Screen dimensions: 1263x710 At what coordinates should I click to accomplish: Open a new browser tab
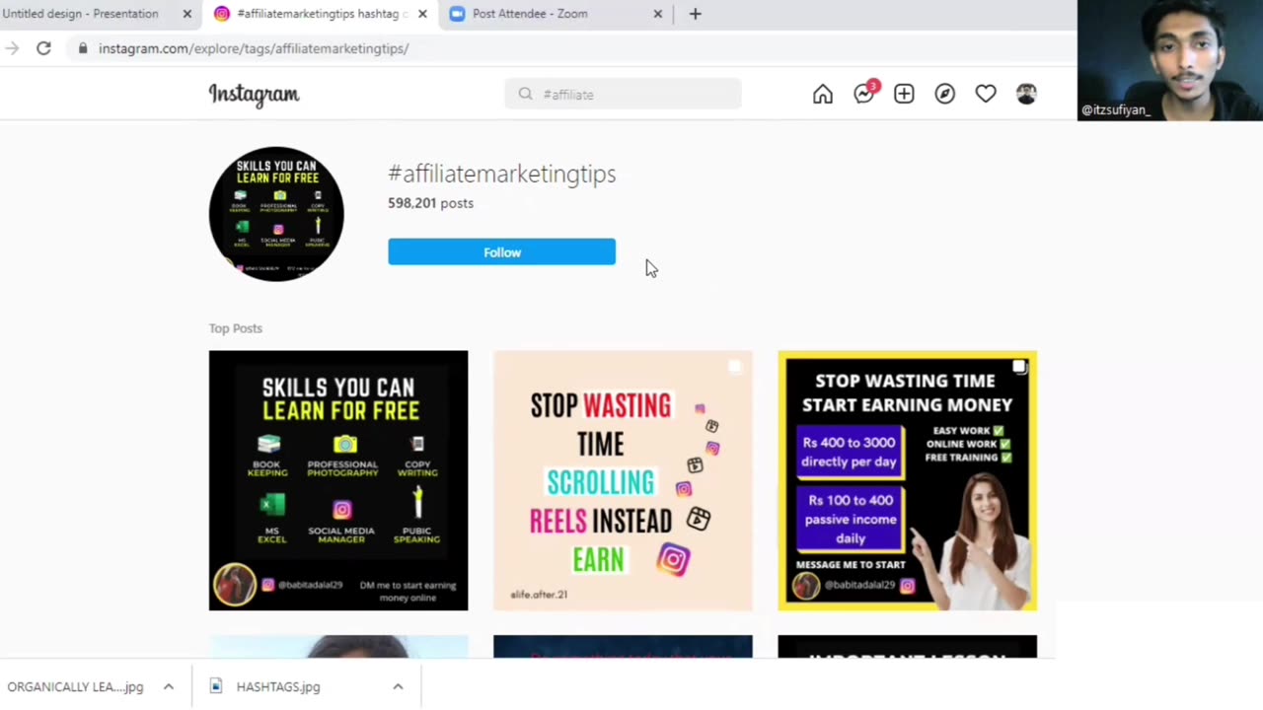point(695,14)
